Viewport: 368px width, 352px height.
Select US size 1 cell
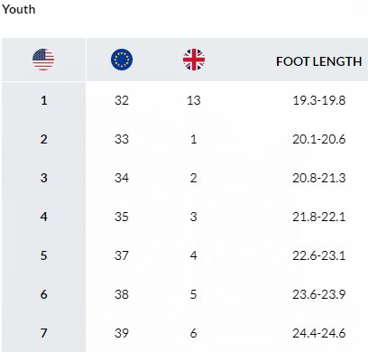[x=44, y=100]
